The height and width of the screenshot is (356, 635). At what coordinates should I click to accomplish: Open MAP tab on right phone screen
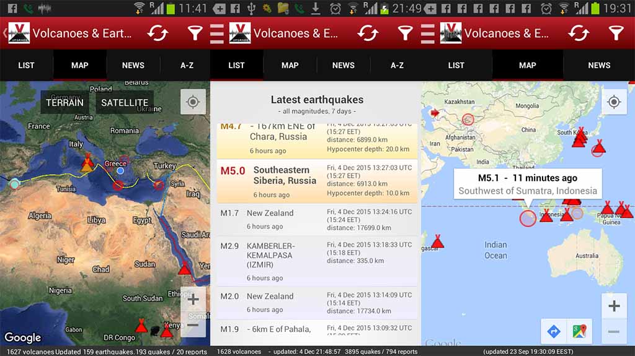[528, 65]
